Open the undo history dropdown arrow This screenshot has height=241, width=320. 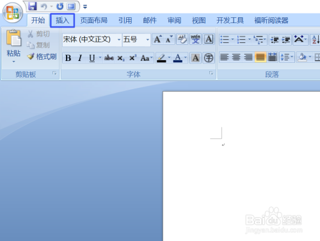point(51,6)
